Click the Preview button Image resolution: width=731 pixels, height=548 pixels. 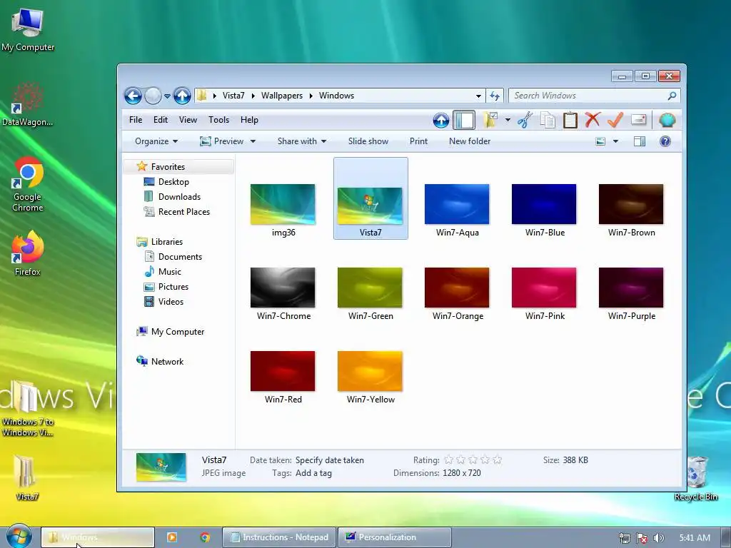222,141
